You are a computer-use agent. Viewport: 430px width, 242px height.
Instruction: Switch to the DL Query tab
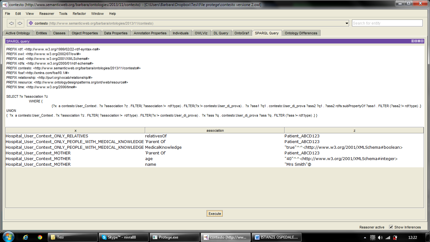221,33
